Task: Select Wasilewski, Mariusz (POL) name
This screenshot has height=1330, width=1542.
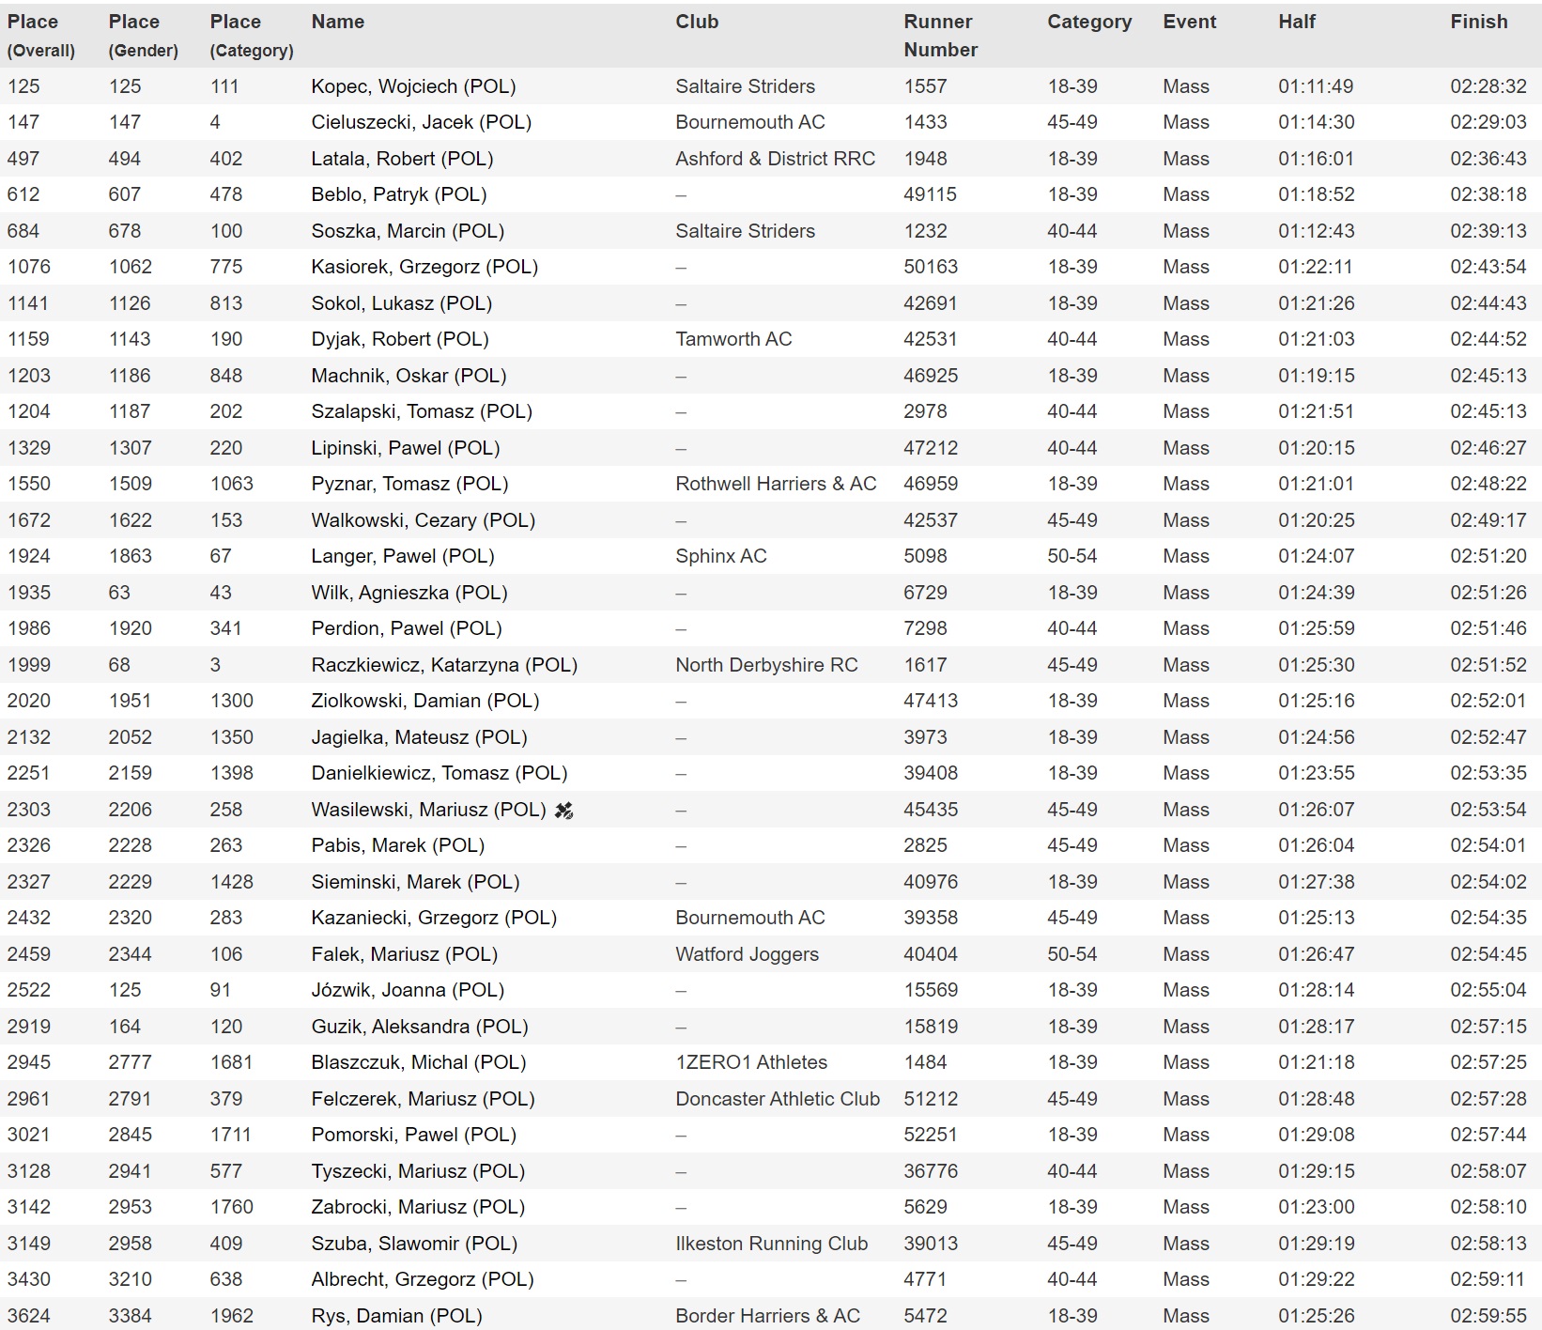Action: pyautogui.click(x=428, y=810)
